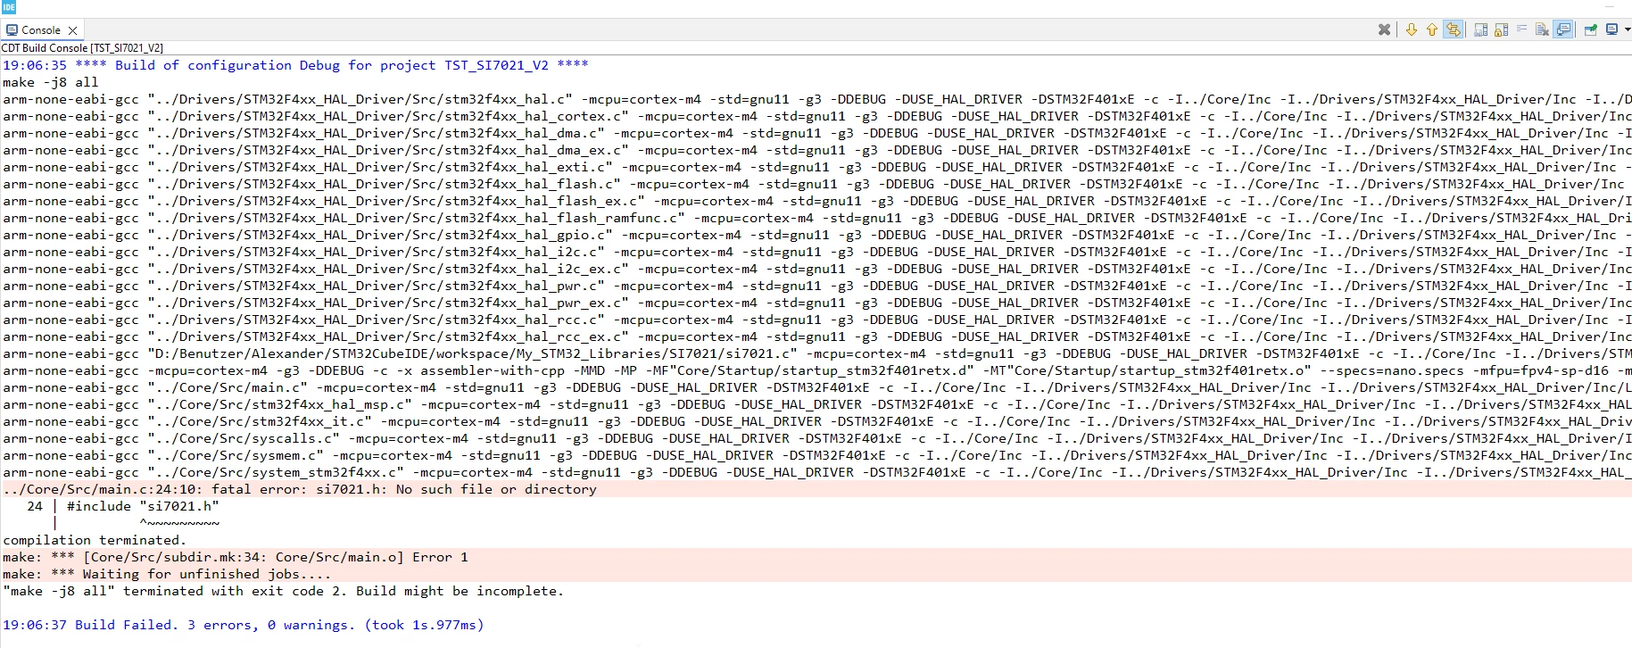The height and width of the screenshot is (648, 1632).
Task: Close the Console tab
Action: 73,30
